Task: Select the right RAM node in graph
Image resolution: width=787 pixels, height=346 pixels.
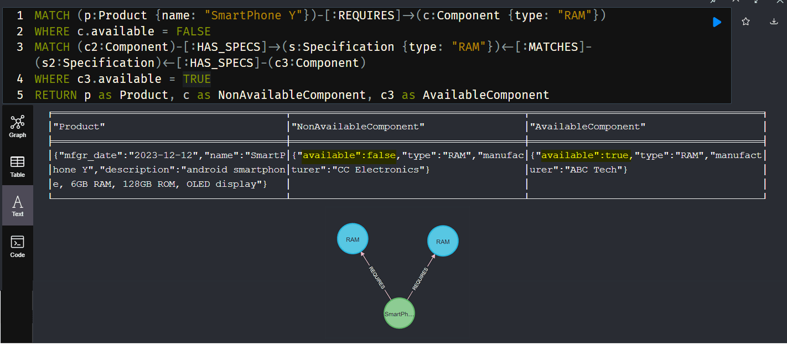Action: 443,242
